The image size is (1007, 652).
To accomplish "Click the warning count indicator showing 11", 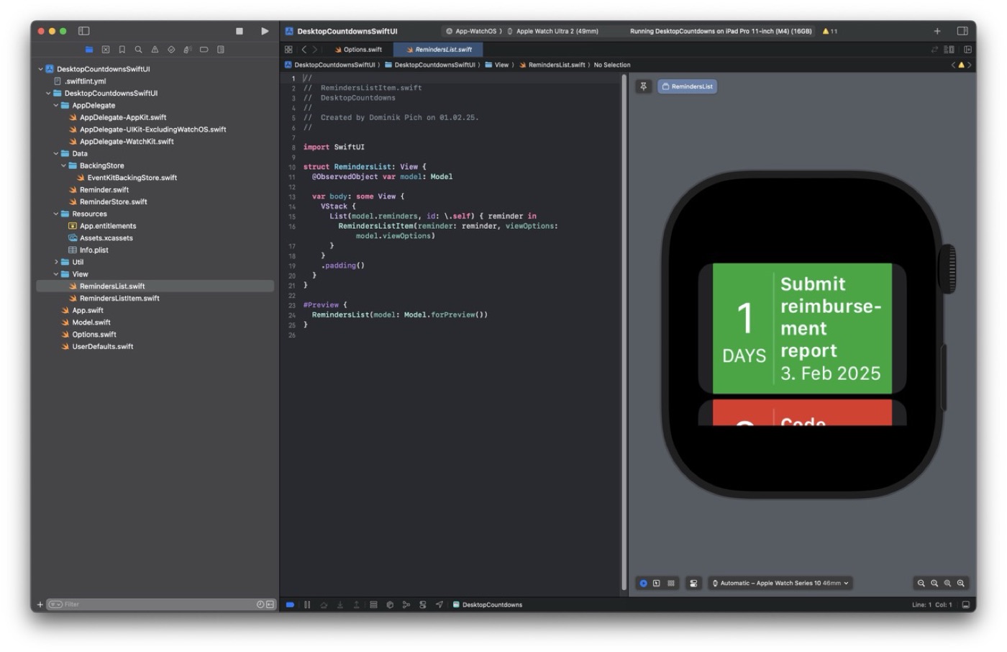I will 830,31.
